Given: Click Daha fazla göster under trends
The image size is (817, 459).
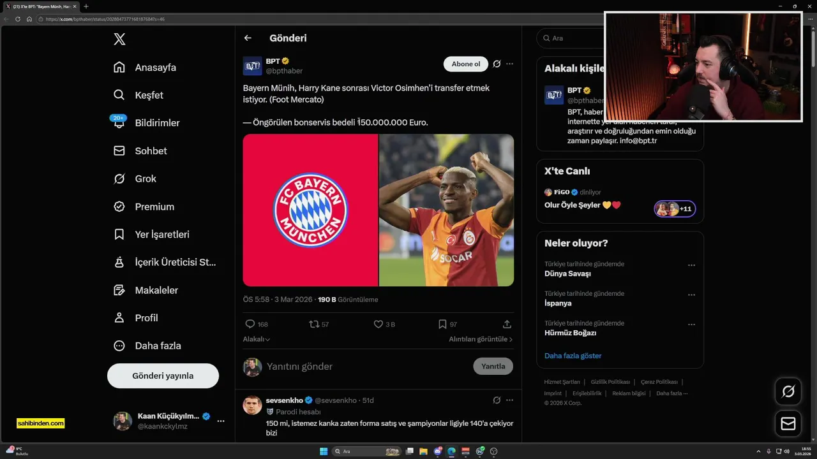Looking at the screenshot, I should pyautogui.click(x=573, y=356).
